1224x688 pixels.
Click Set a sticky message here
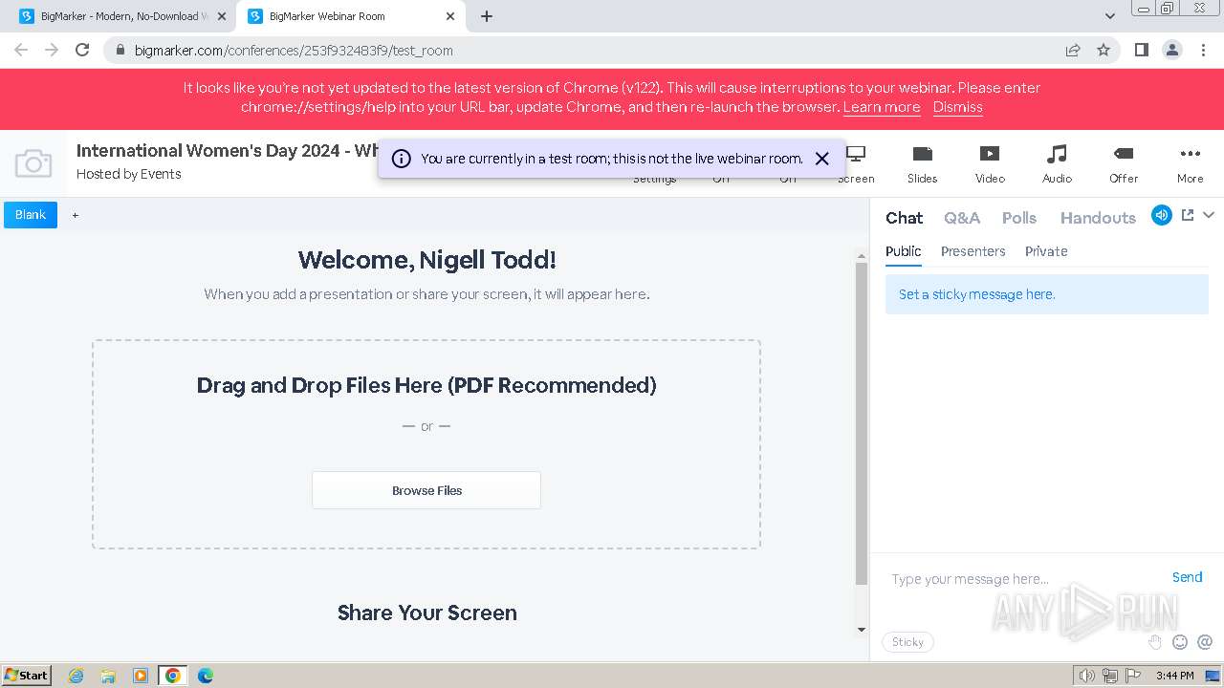1047,294
